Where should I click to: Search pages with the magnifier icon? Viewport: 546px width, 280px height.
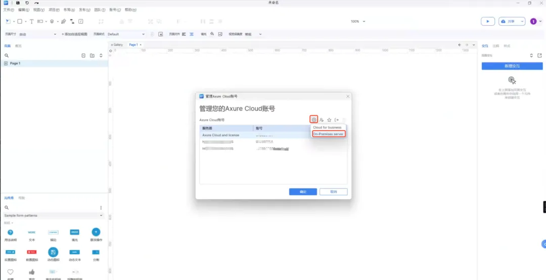click(6, 55)
